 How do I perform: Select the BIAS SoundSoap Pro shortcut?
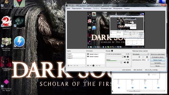click(x=6, y=85)
